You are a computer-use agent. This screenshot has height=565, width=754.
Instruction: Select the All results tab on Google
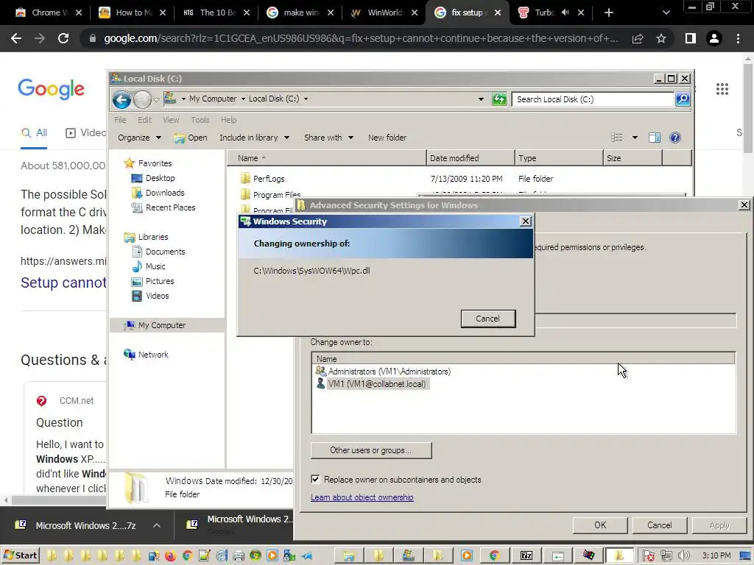click(x=34, y=132)
